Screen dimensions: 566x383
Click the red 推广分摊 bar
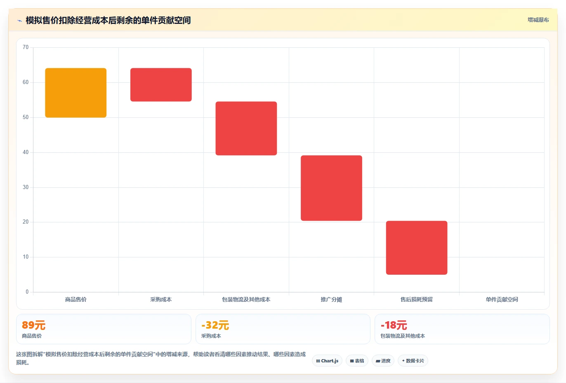(x=331, y=188)
